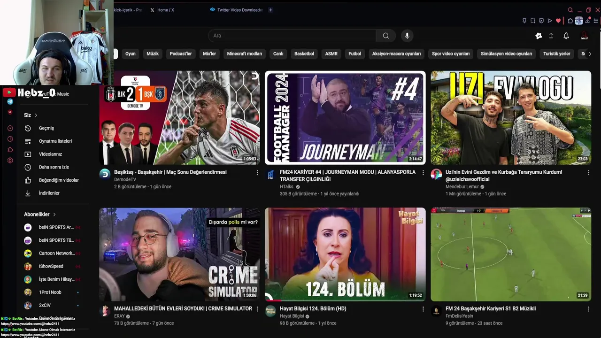601x338 pixels.
Task: Expand the Abonelikler section chevron
Action: (54, 215)
